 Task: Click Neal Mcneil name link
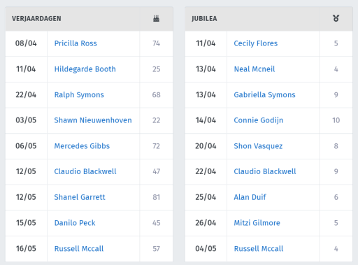(255, 69)
